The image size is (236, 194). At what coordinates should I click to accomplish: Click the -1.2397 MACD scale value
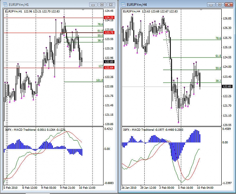point(227,183)
